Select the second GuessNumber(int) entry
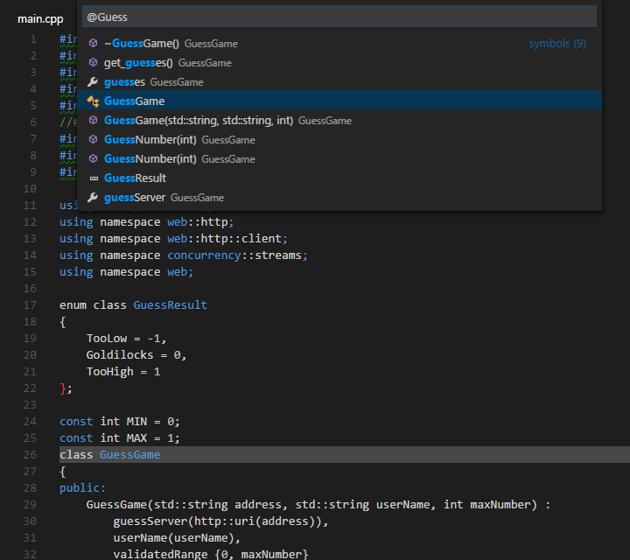The image size is (630, 560). click(x=150, y=159)
